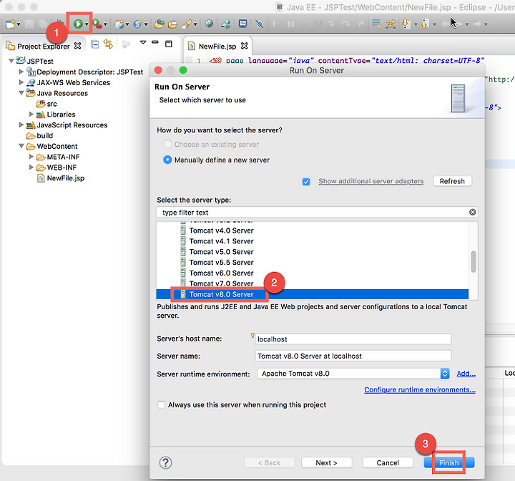The width and height of the screenshot is (515, 481).
Task: Select the NewFile.jsp editor tab
Action: [x=217, y=46]
